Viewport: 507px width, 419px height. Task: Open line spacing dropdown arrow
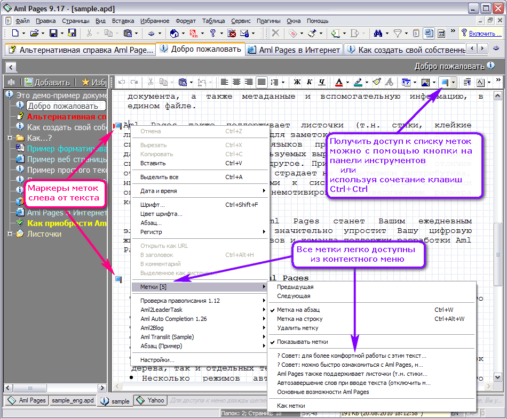[283, 82]
